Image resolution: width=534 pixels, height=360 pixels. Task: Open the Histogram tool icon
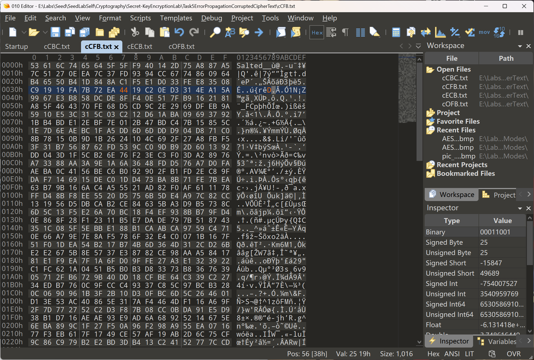pyautogui.click(x=440, y=32)
